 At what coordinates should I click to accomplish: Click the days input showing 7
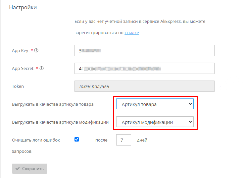coord(123,140)
